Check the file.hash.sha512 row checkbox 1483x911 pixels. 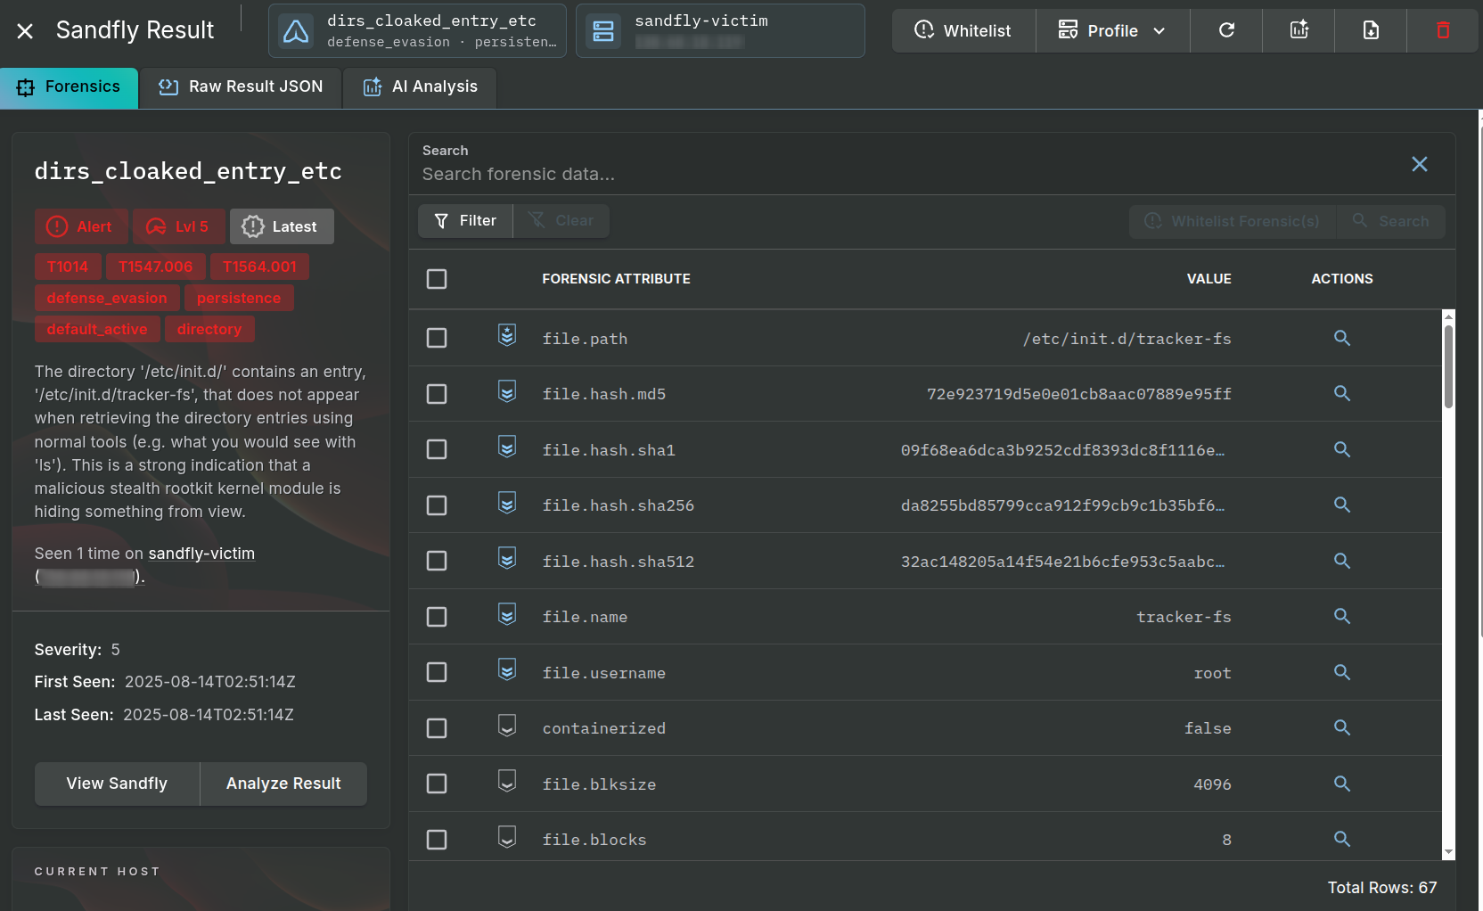437,561
